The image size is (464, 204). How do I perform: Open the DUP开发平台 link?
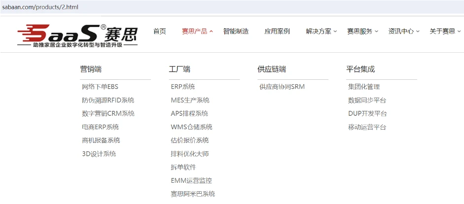point(367,113)
